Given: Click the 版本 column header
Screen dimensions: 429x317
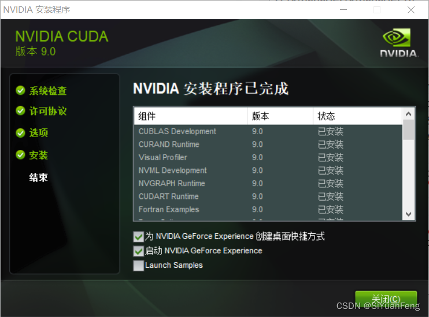Looking at the screenshot, I should coord(280,116).
